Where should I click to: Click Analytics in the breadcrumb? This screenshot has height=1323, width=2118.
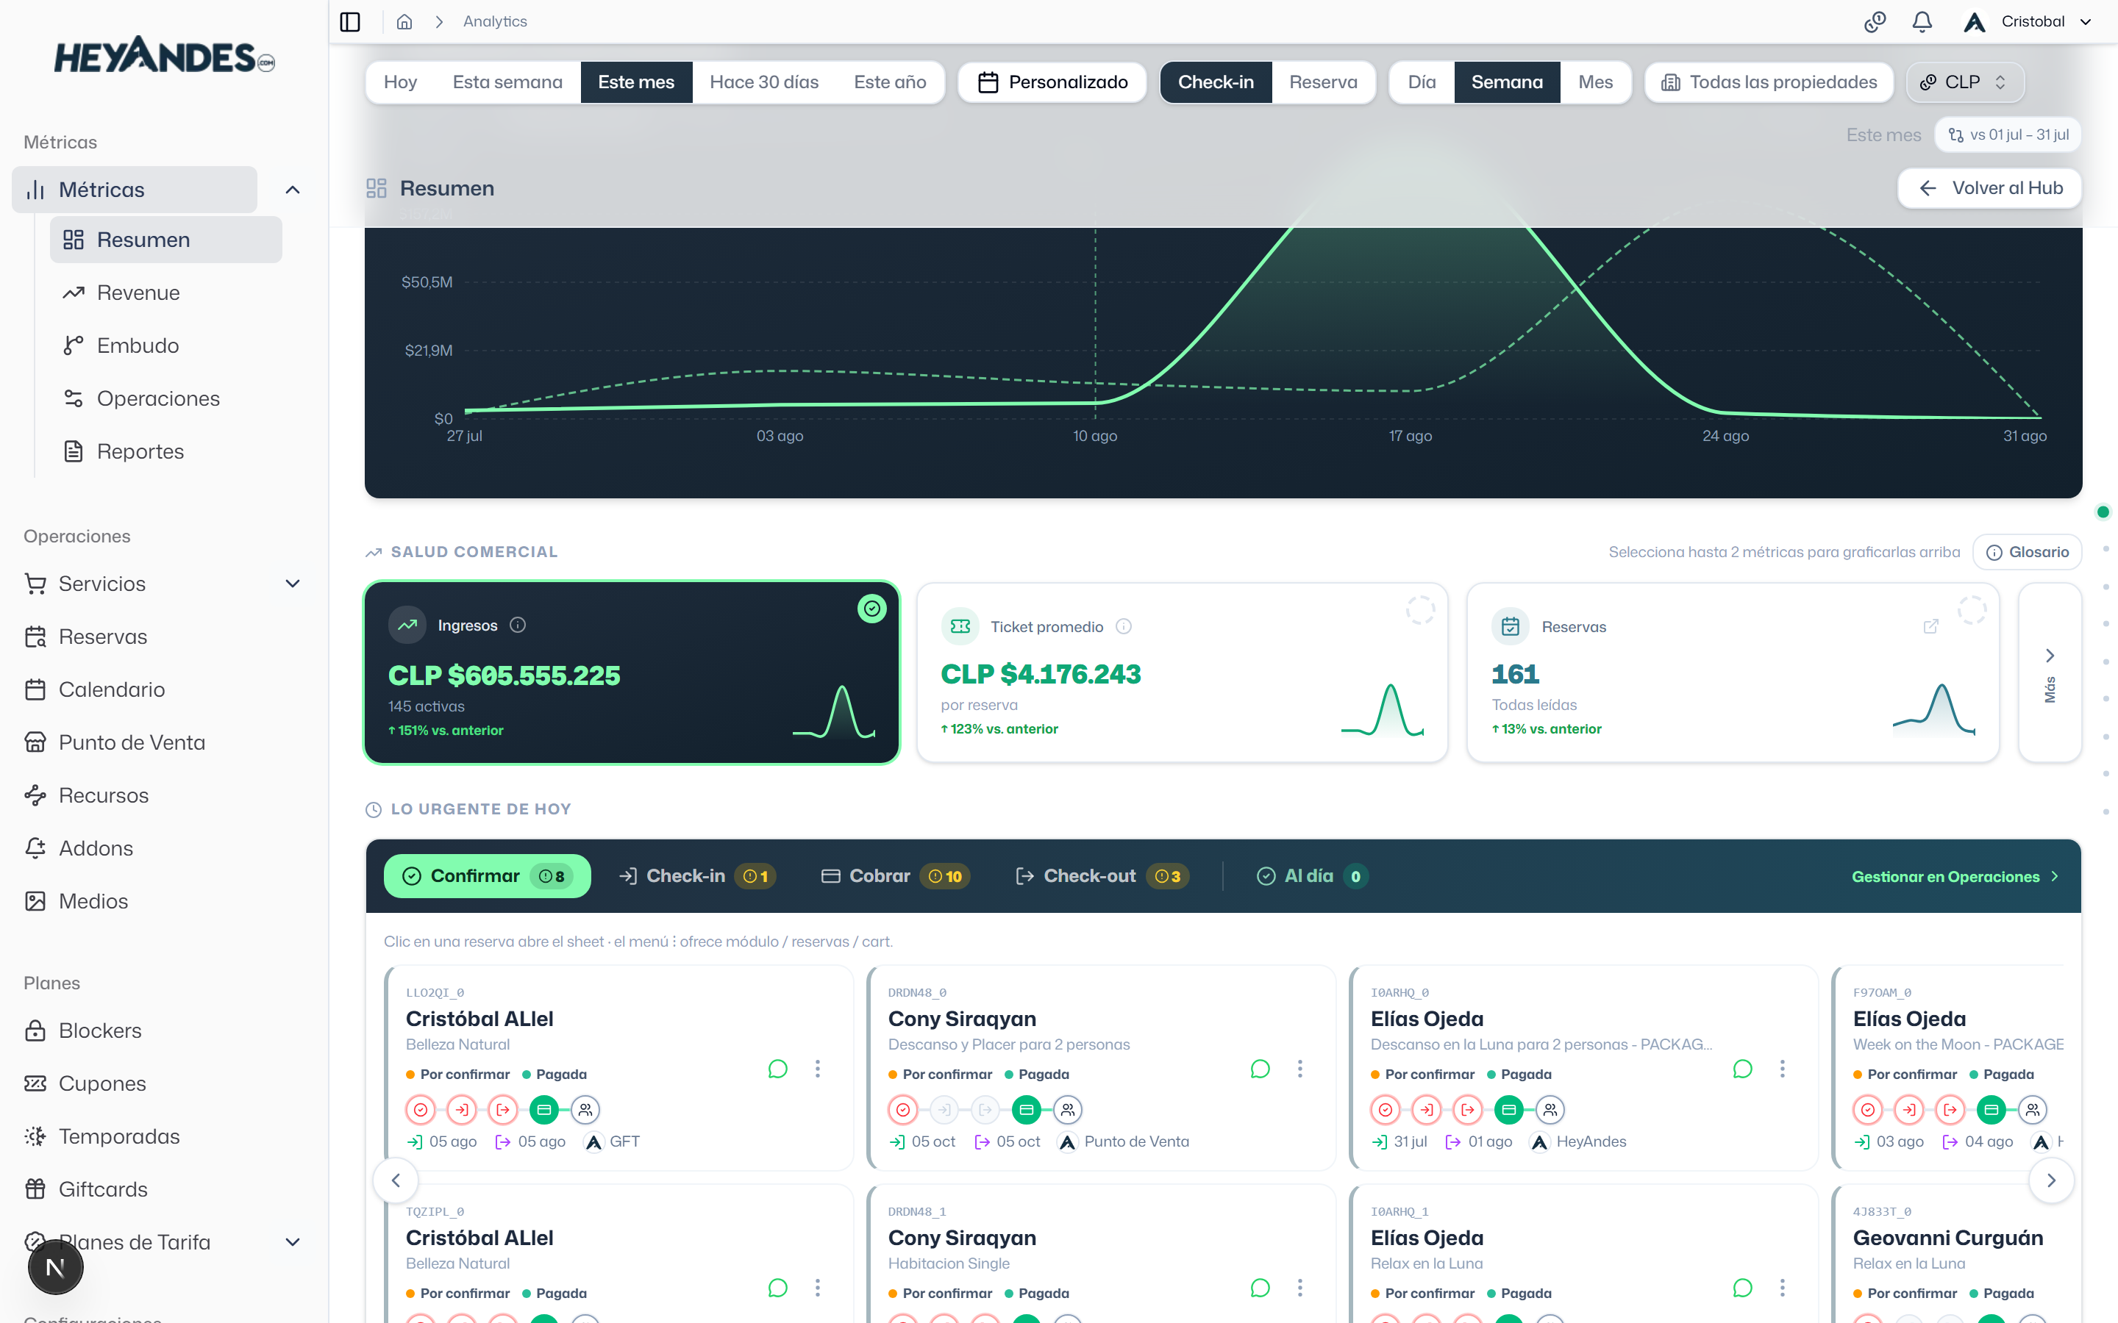click(496, 21)
